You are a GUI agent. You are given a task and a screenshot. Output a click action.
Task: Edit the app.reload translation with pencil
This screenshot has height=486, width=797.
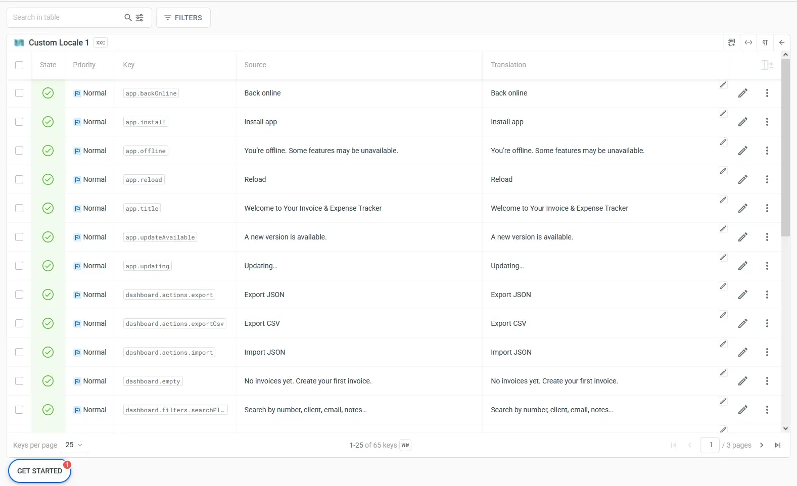click(742, 180)
